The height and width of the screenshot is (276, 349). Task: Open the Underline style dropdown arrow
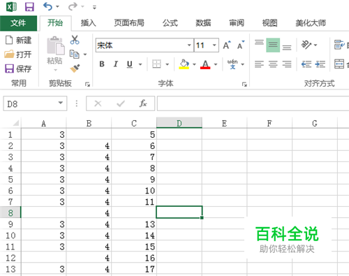[140, 64]
